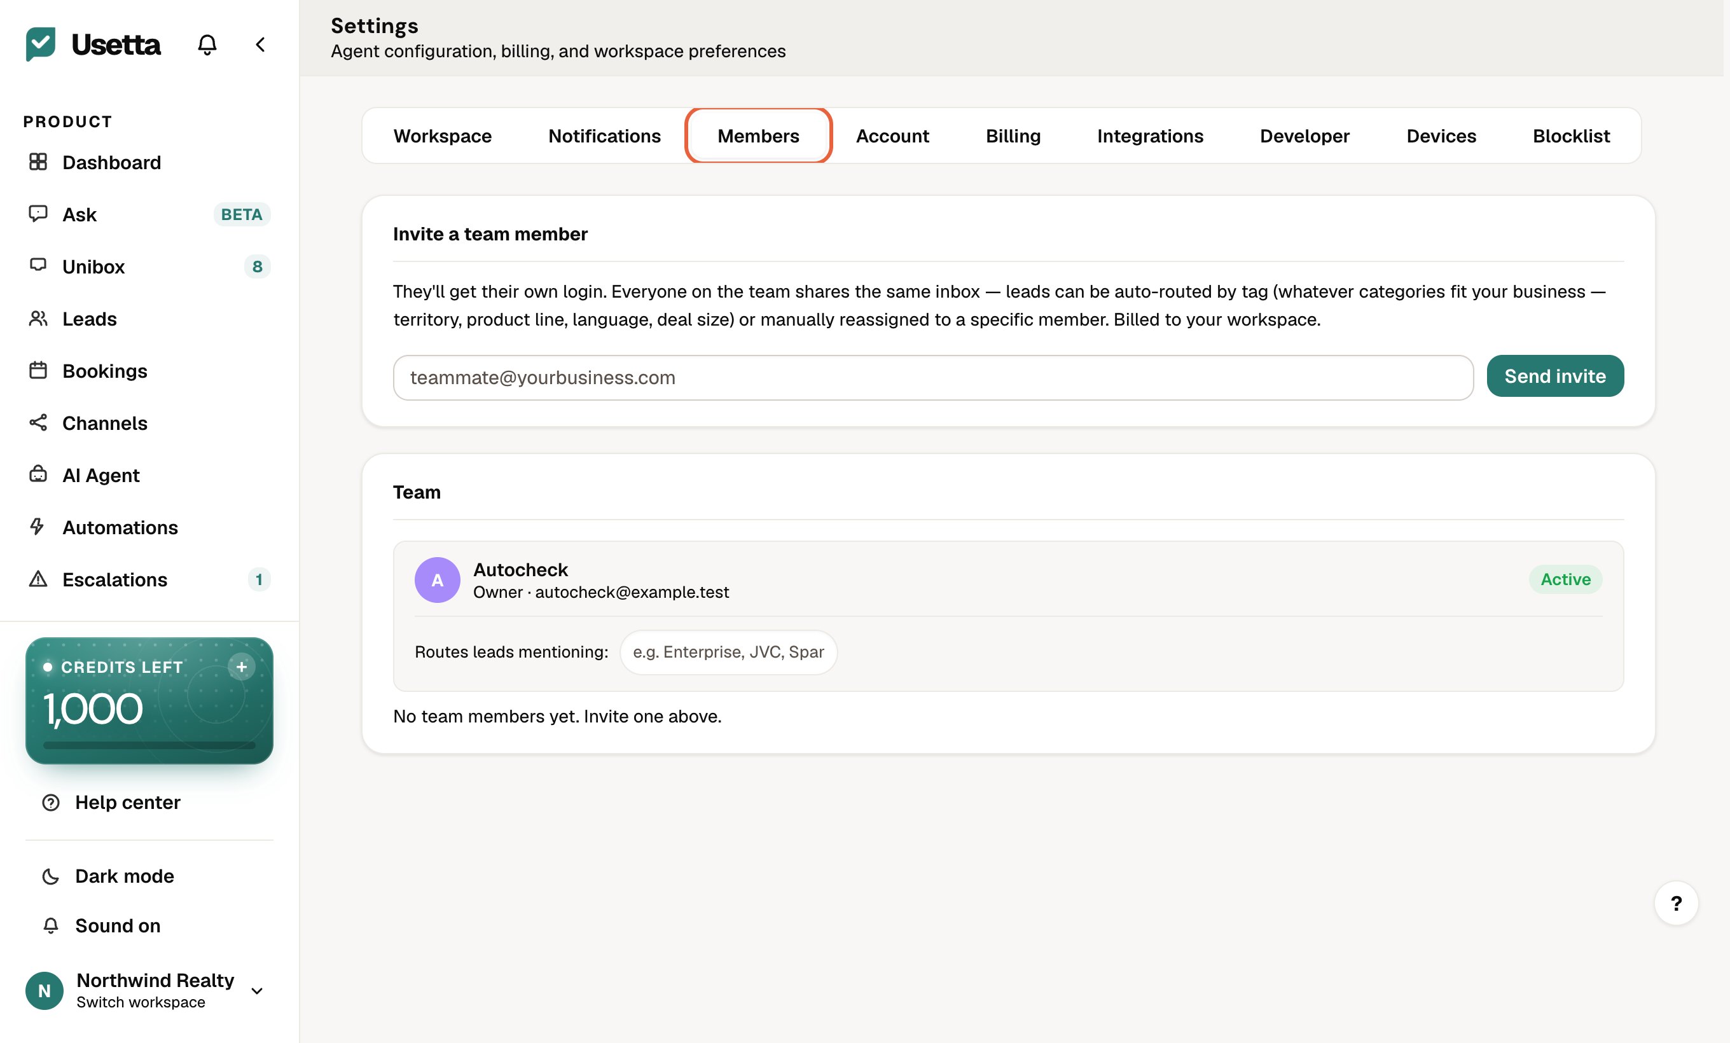Expand the Switch workspace chevron
Viewport: 1730px width, 1043px height.
[x=257, y=991]
